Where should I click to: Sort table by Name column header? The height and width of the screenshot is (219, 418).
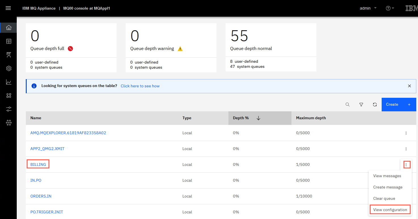36,118
